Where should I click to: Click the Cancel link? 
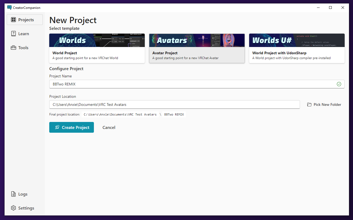[x=109, y=127]
